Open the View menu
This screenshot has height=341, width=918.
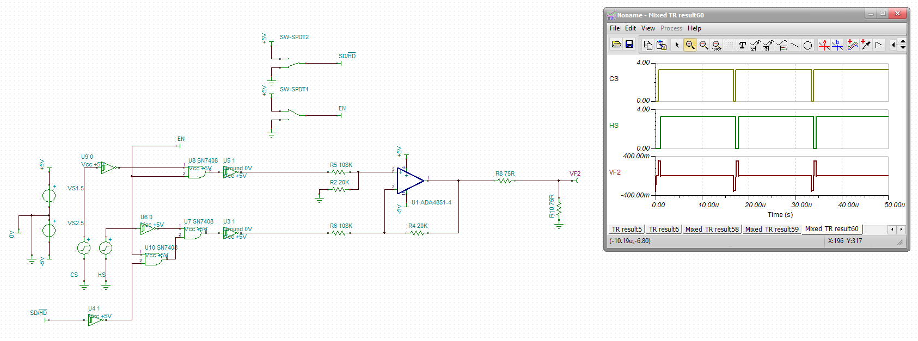(x=648, y=28)
